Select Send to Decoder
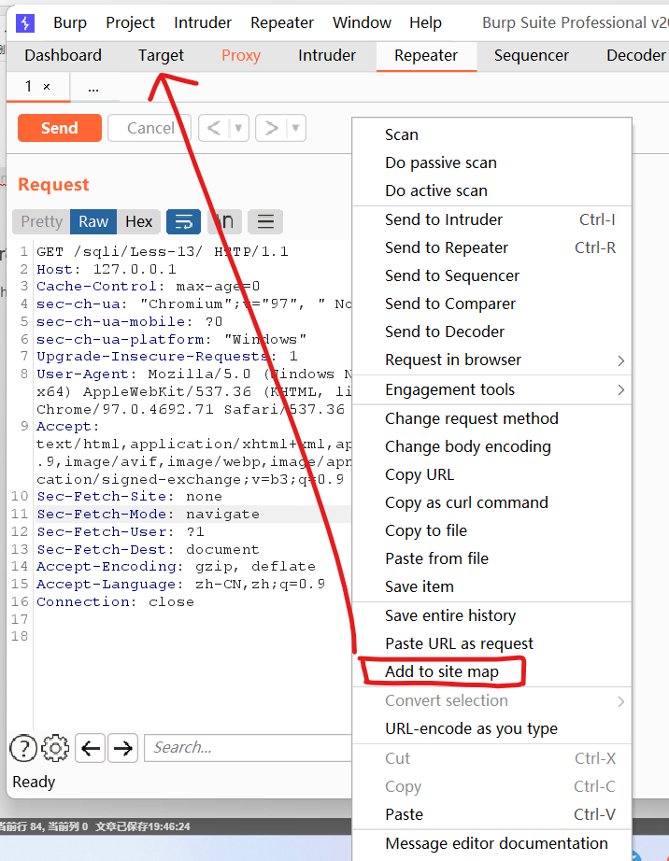The height and width of the screenshot is (861, 669). (x=491, y=332)
